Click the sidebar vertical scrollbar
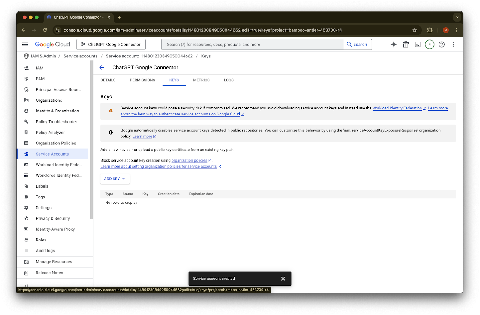Image resolution: width=480 pixels, height=315 pixels. [x=91, y=140]
